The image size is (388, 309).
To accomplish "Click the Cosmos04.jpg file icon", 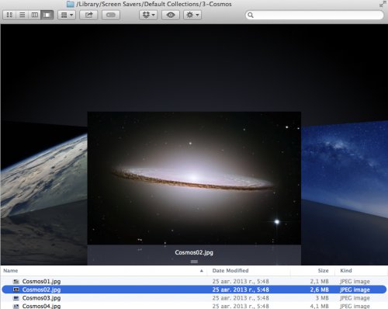I will 16,306.
